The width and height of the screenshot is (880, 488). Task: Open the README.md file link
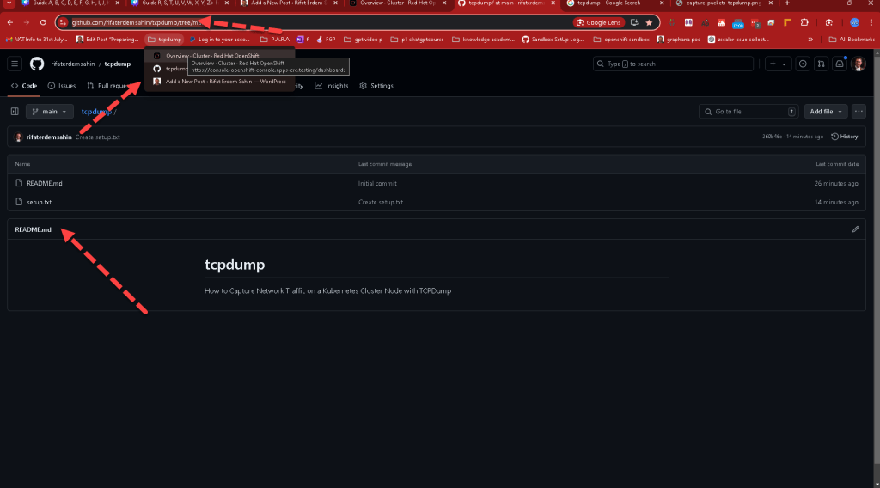tap(45, 183)
